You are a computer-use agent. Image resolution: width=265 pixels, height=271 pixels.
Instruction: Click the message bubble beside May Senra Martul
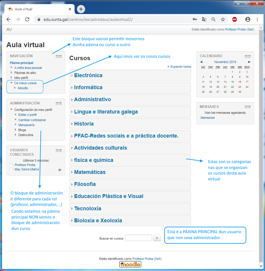click(x=60, y=170)
